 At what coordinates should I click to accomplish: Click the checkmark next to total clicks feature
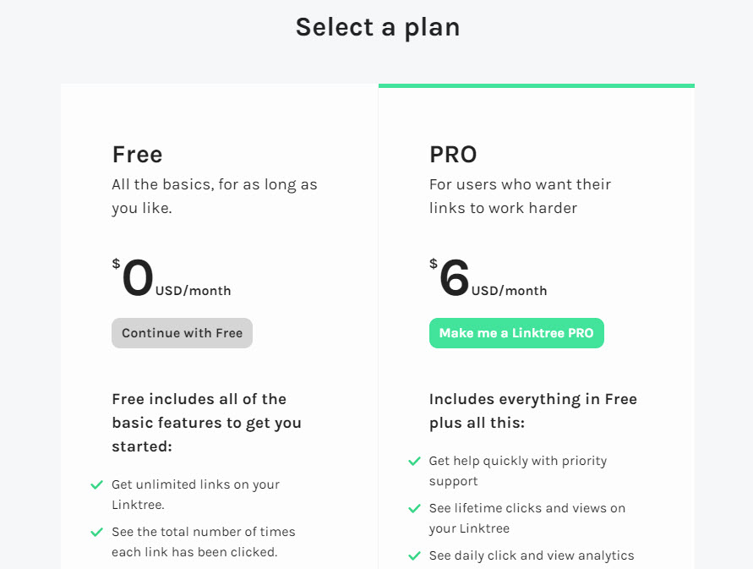[x=96, y=533]
